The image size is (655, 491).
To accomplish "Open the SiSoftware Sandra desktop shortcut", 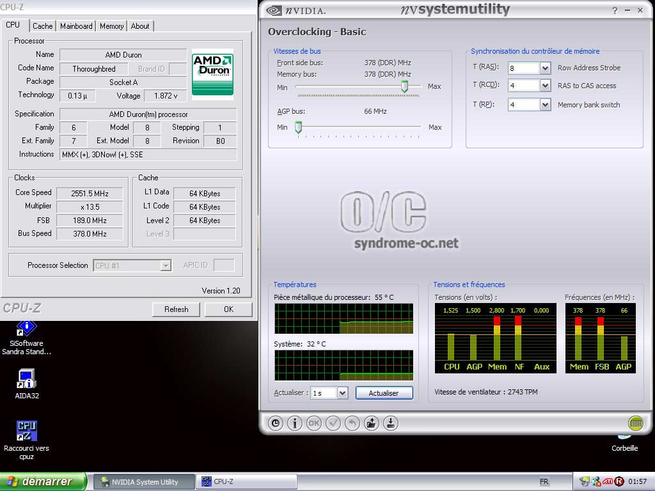I will 26,338.
